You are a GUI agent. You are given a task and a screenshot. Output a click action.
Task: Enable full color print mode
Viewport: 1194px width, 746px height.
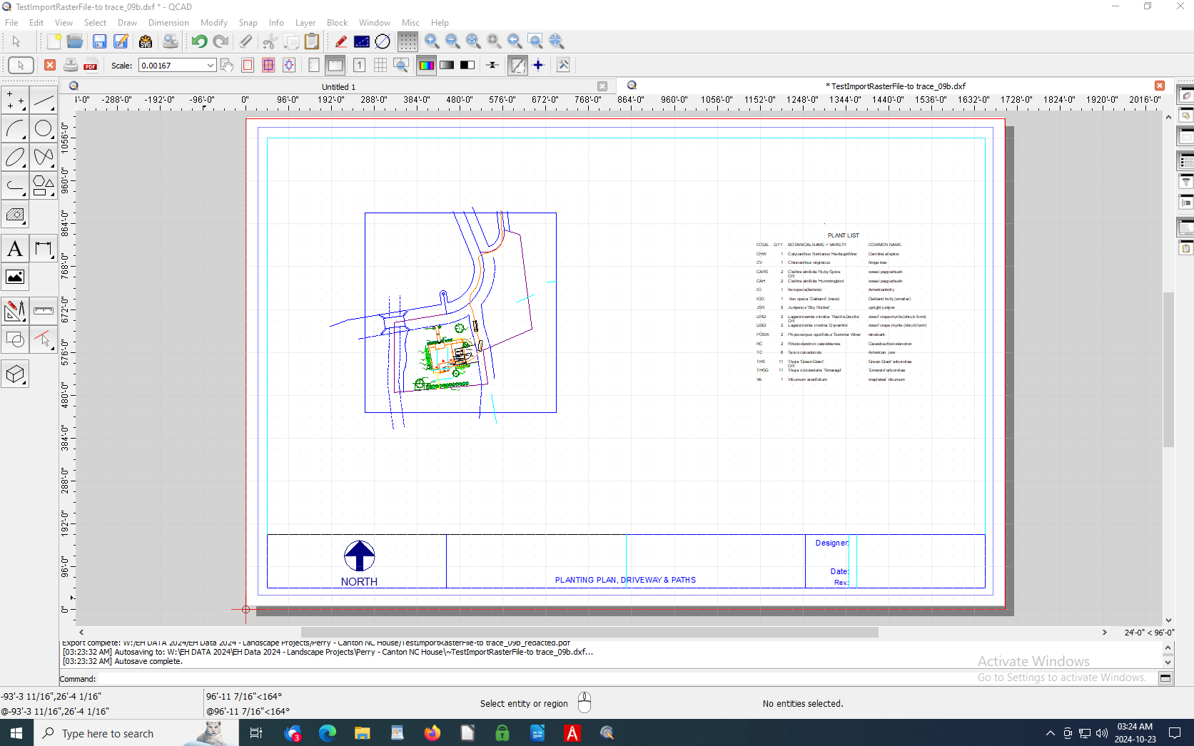[426, 66]
